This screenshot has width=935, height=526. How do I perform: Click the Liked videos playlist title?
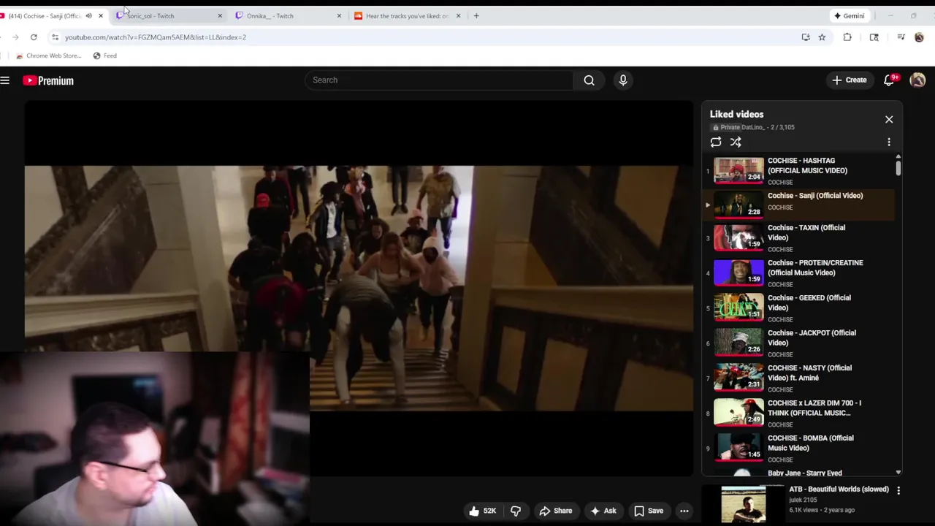736,114
